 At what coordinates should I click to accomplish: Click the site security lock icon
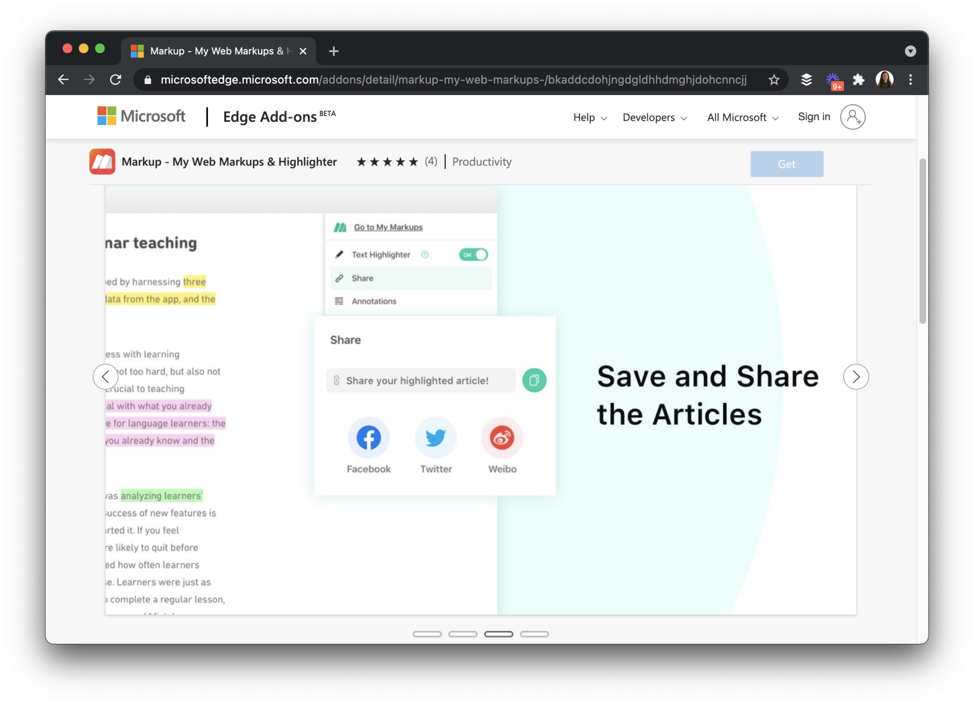tap(147, 80)
